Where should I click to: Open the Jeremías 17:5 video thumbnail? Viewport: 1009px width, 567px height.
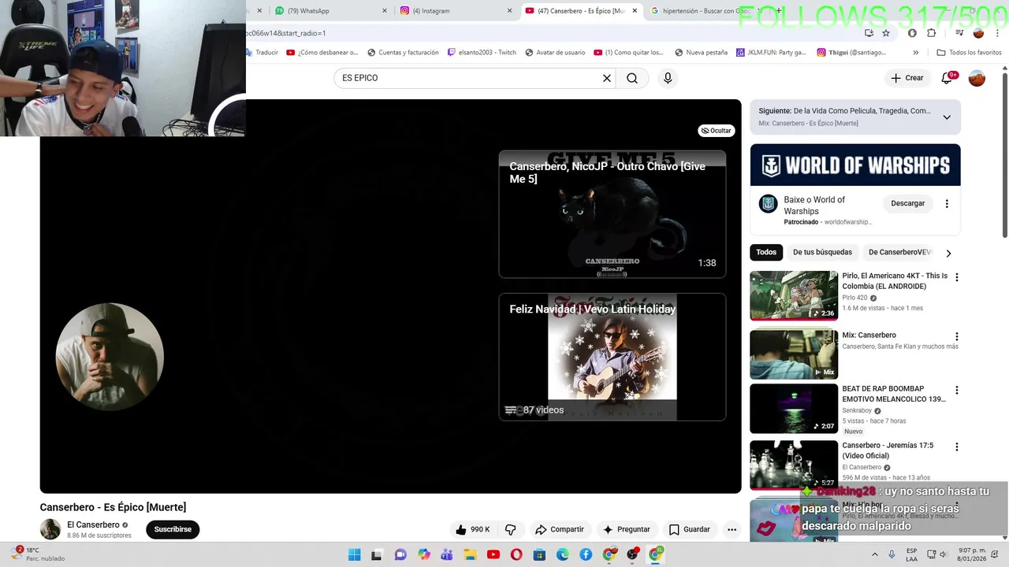click(794, 465)
